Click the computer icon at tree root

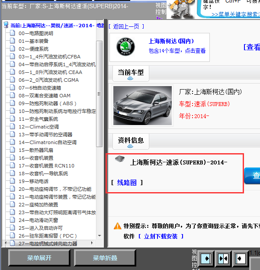[x=6, y=25]
